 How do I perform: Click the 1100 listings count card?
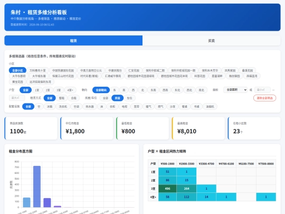[31, 128]
